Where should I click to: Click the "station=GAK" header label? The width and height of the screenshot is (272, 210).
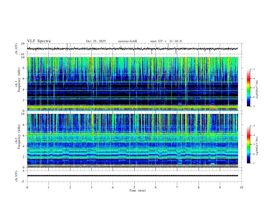(x=127, y=41)
